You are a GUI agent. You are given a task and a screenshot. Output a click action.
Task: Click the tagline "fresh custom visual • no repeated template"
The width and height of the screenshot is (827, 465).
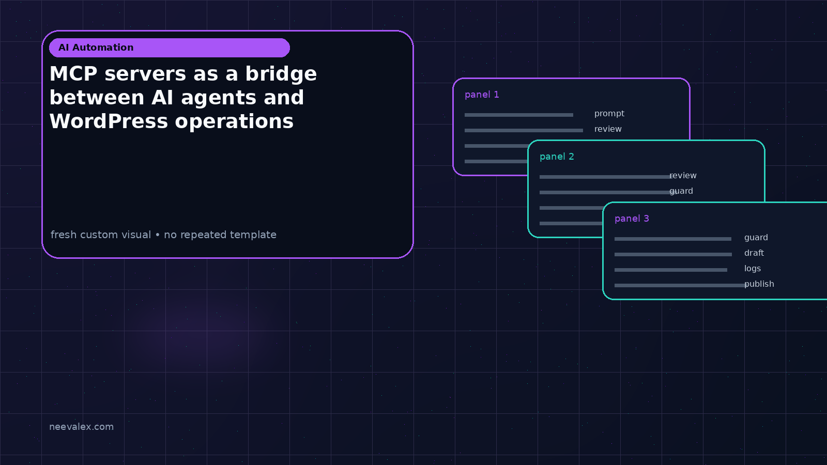[x=163, y=235]
